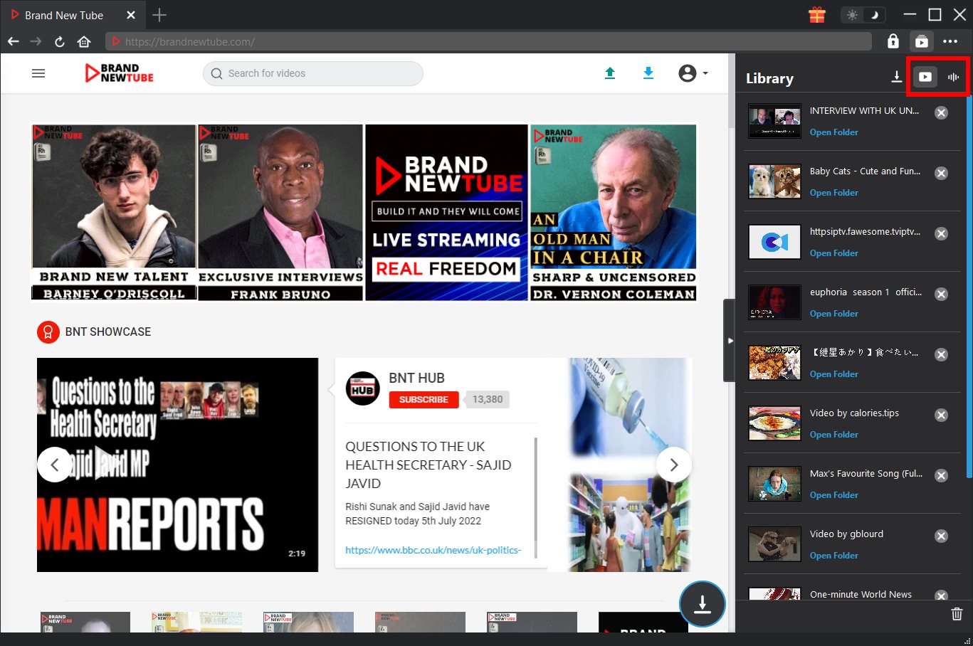
Task: Click inside the Search for videos field
Action: (312, 73)
